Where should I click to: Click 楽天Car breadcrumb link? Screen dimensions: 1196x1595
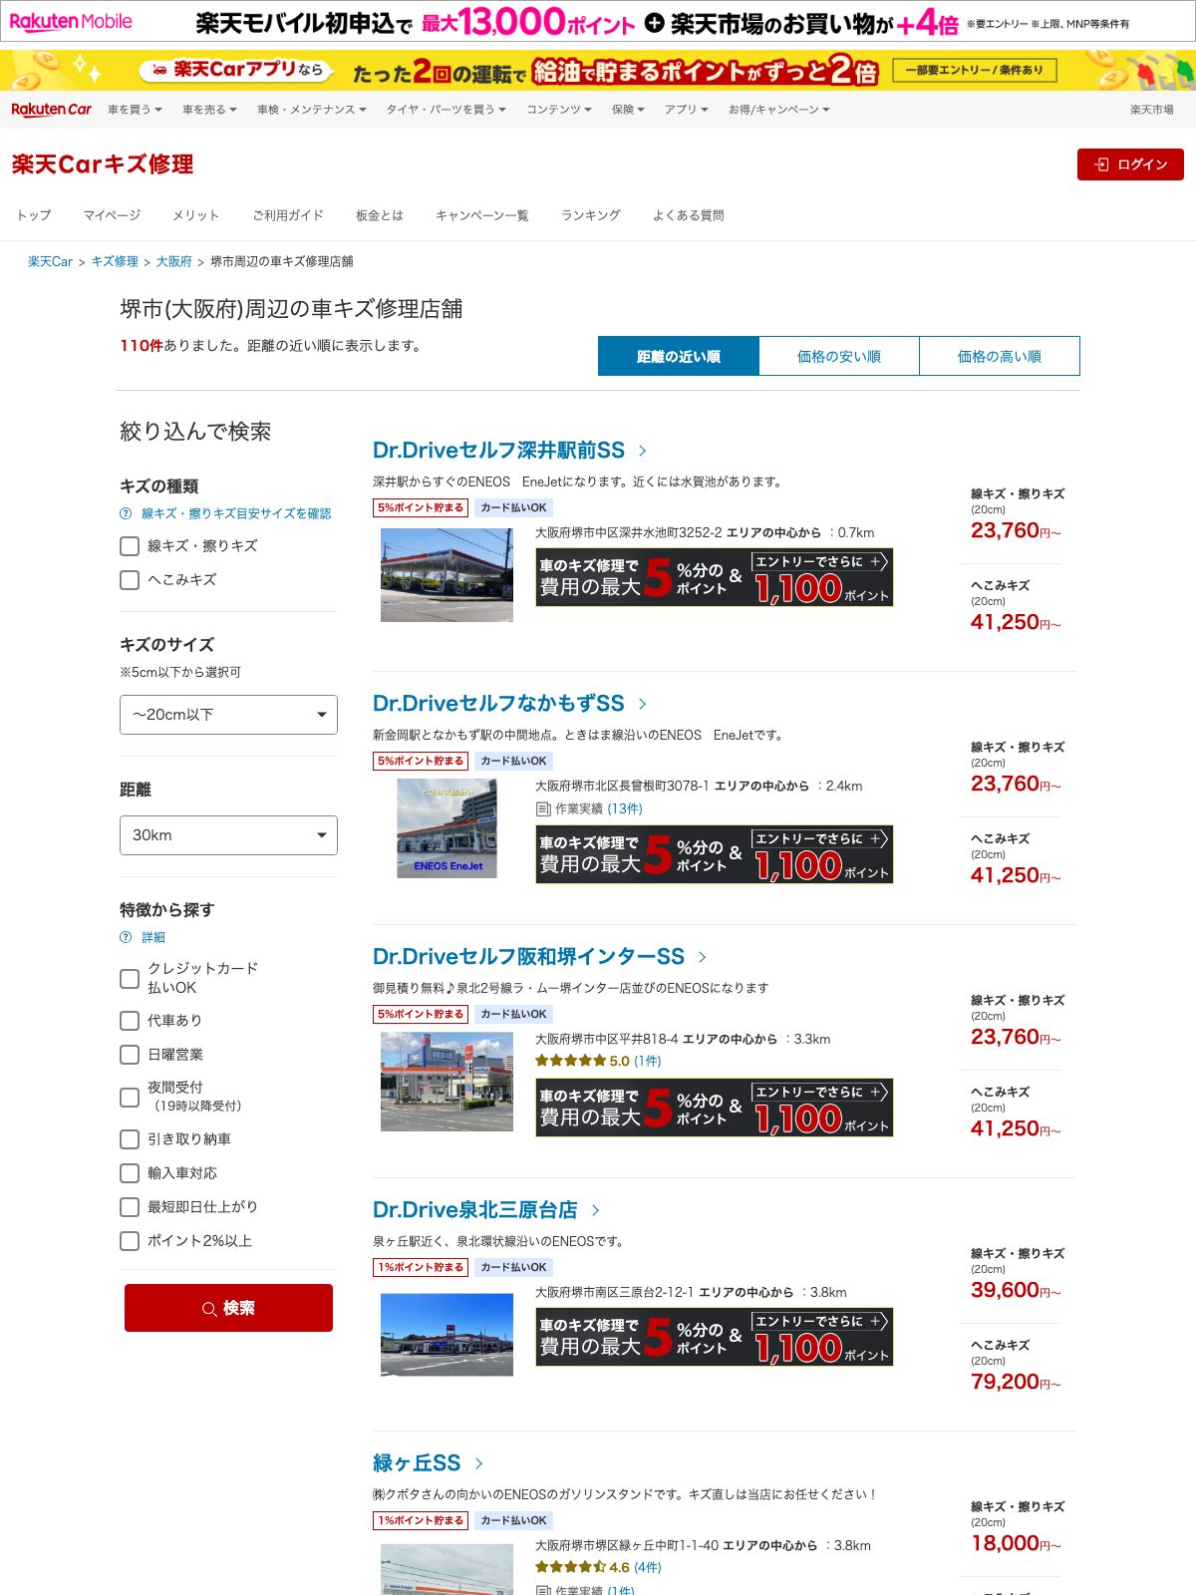[50, 261]
